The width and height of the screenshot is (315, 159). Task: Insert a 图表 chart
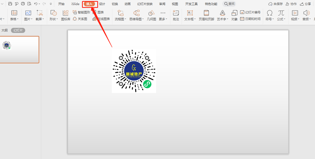coord(98,12)
